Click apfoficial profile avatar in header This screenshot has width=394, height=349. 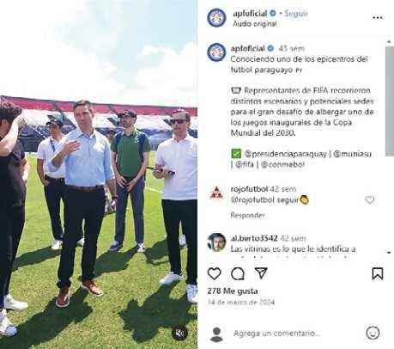click(216, 18)
